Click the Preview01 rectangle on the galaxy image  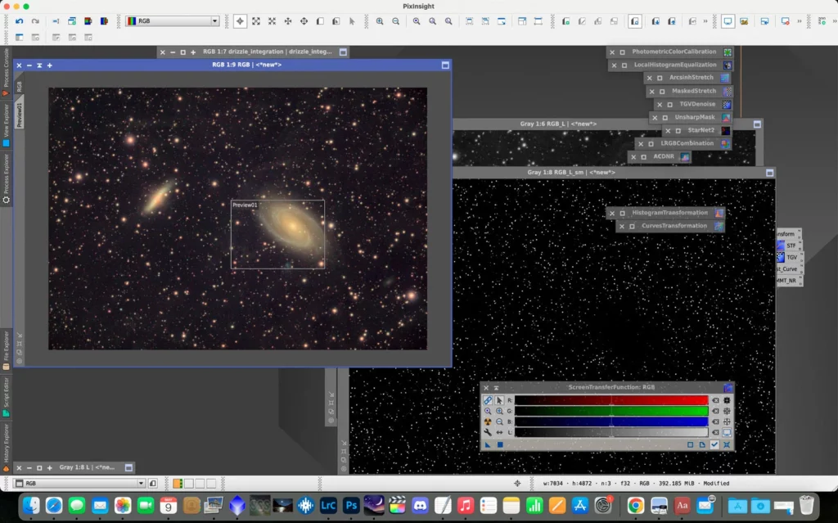277,234
